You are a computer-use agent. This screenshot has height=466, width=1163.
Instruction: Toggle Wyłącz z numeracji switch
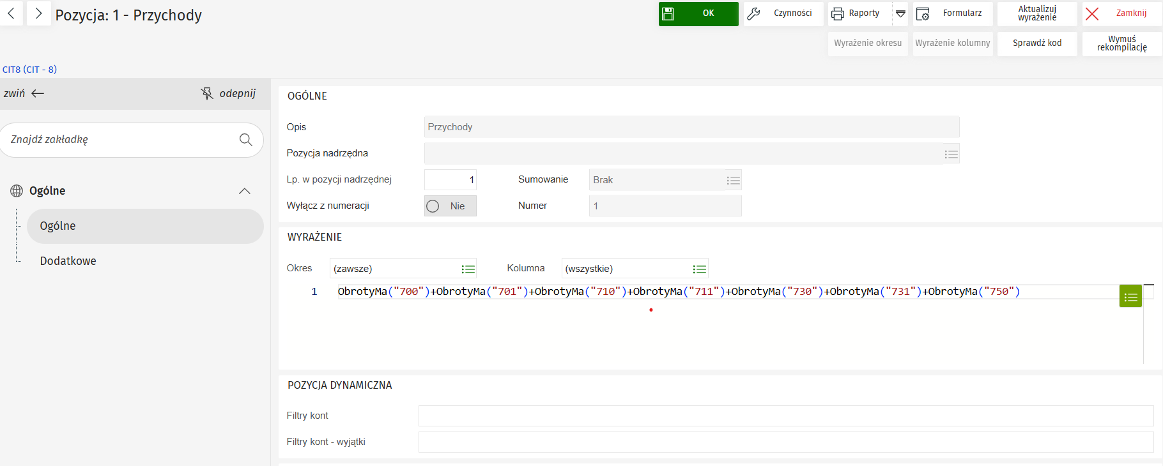pyautogui.click(x=450, y=206)
